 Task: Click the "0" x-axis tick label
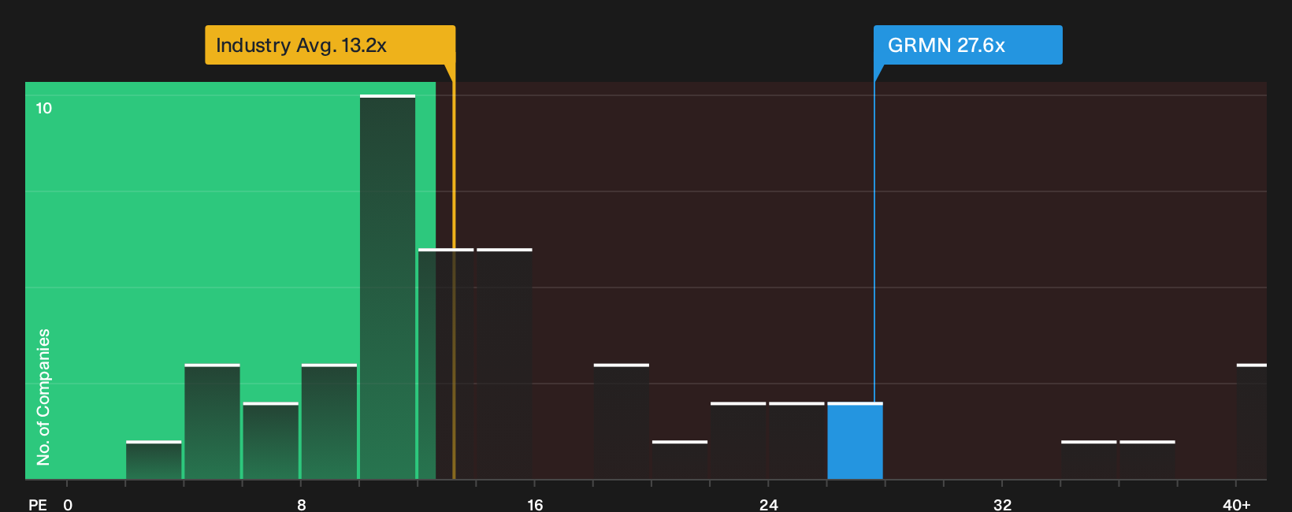(68, 504)
